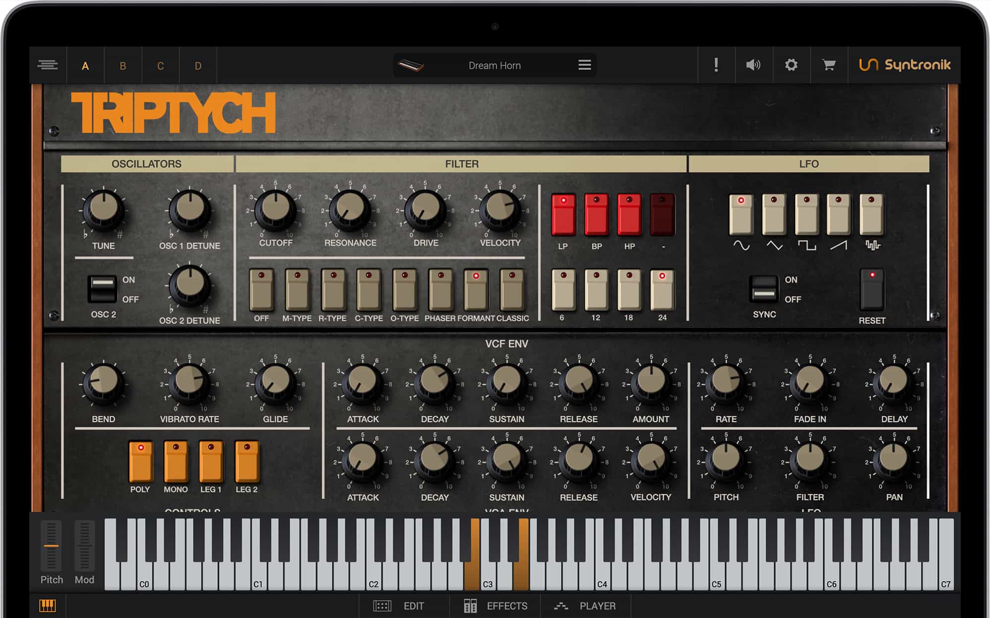
Task: Switch to the EFFECTS view
Action: click(x=495, y=606)
